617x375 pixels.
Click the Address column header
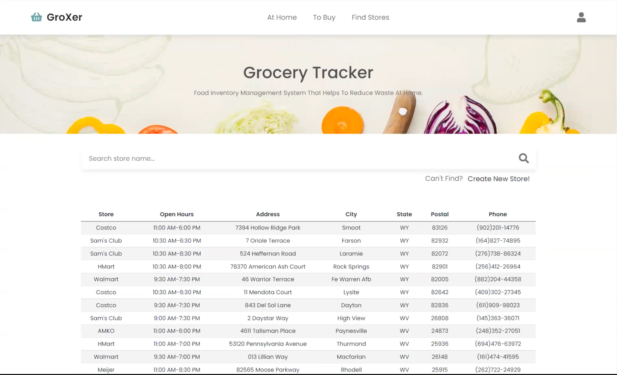point(268,214)
